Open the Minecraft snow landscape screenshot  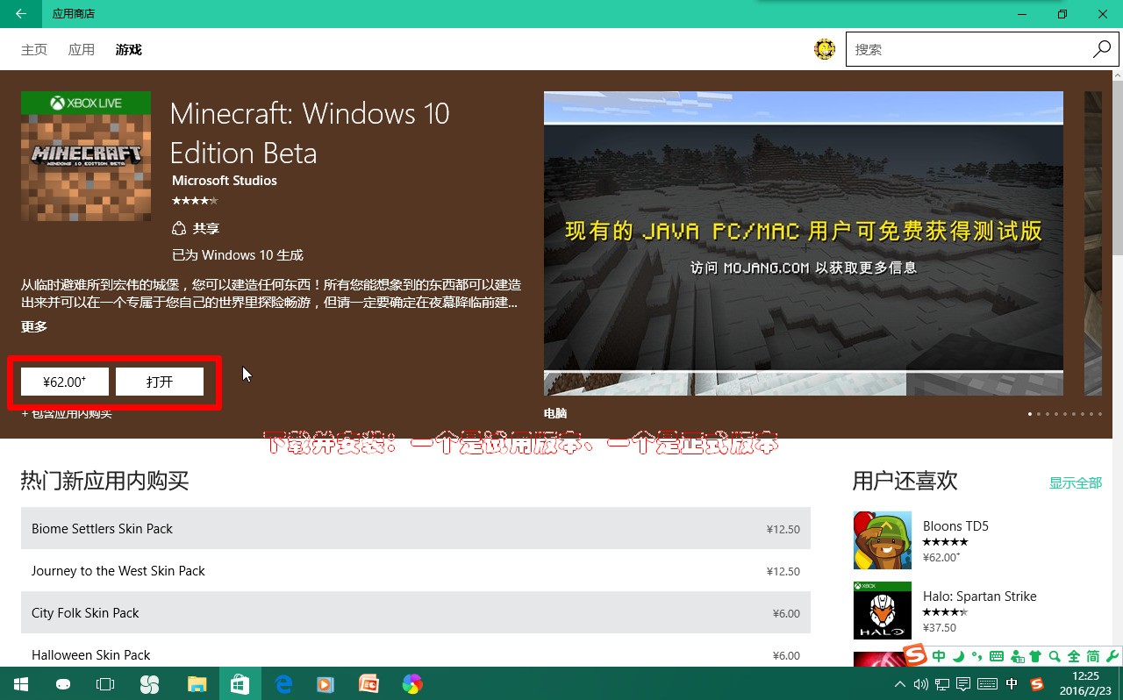tap(804, 243)
